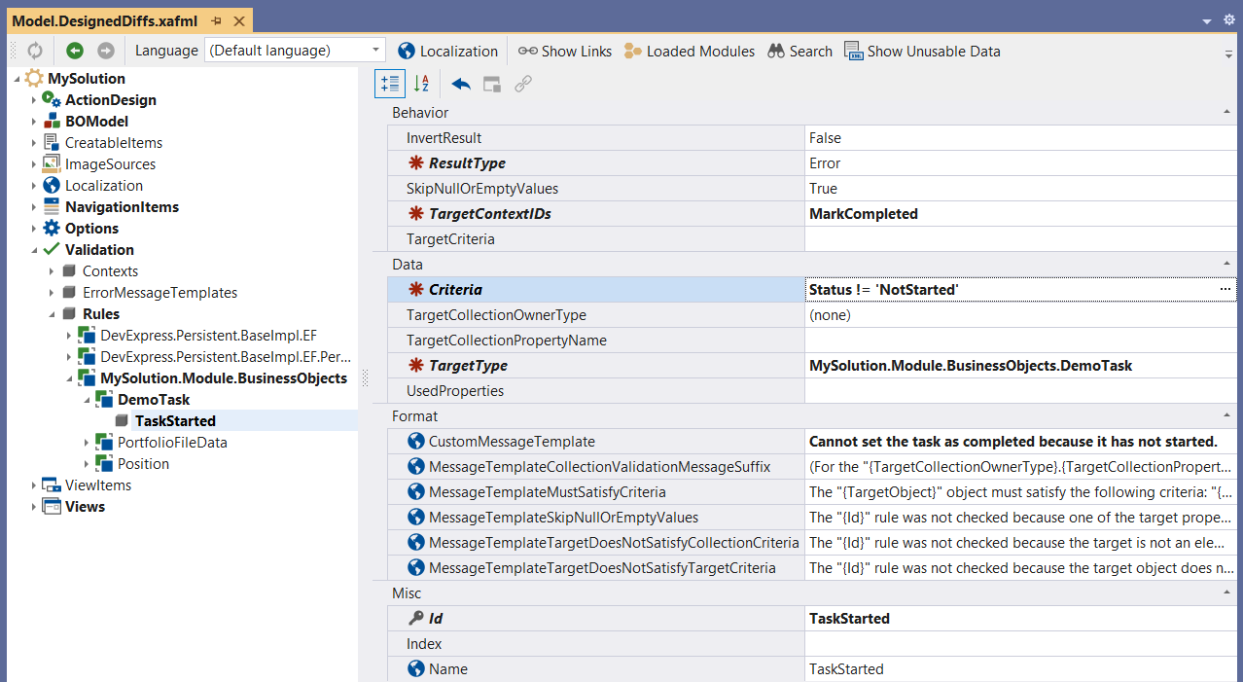This screenshot has height=682, width=1243.
Task: Close the Model.DesignedDiffs.xafml tab
Action: tap(238, 20)
